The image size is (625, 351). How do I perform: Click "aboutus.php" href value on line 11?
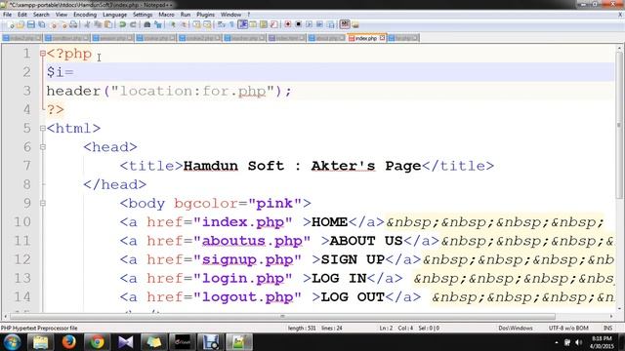252,241
